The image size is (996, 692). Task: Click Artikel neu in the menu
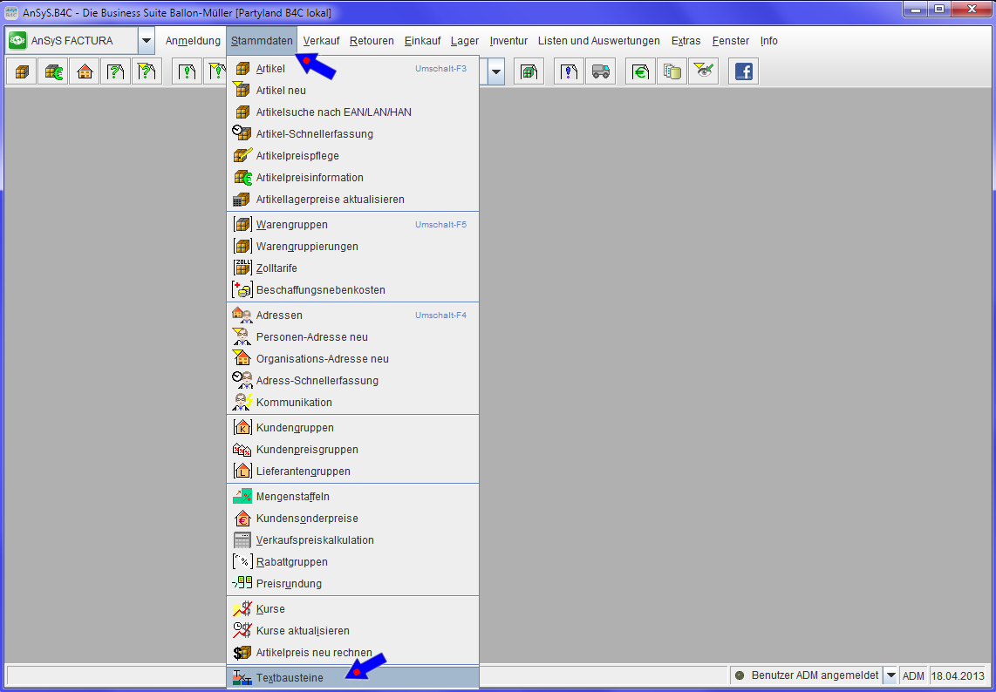point(281,91)
